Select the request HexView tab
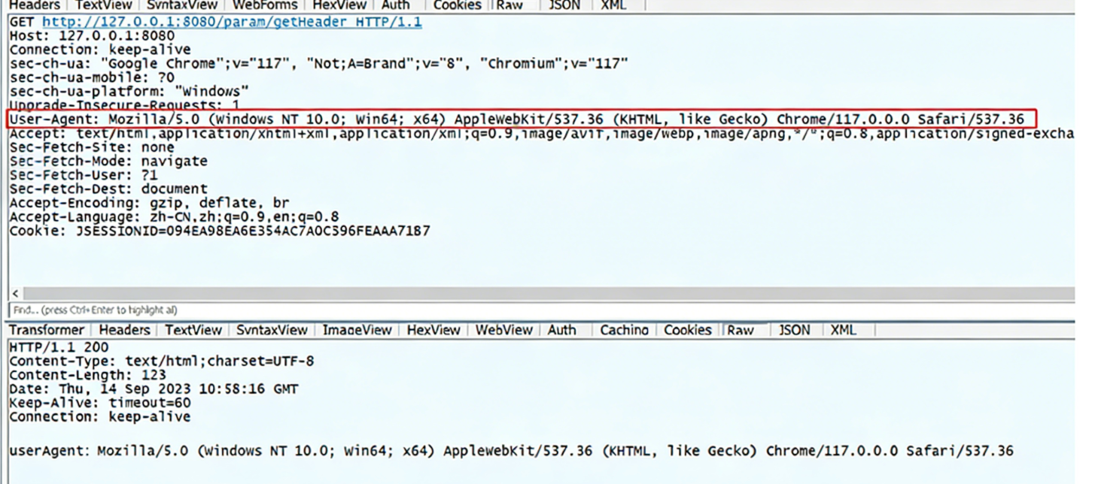Image resolution: width=1095 pixels, height=484 pixels. 339,5
